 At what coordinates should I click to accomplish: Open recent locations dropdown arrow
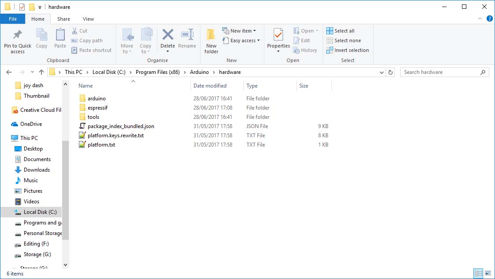pos(32,72)
